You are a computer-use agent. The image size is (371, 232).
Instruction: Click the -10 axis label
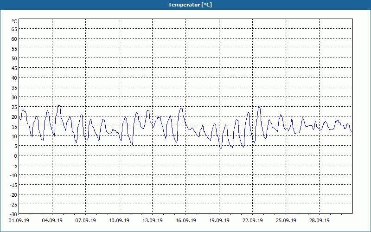tap(13, 175)
